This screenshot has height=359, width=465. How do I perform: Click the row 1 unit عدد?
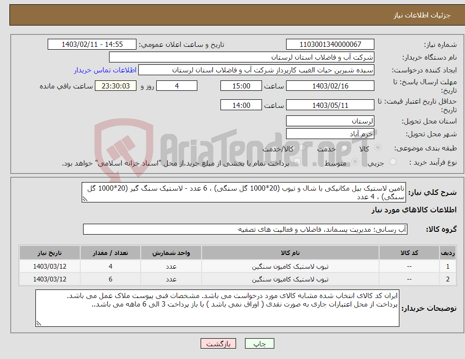tap(171, 267)
